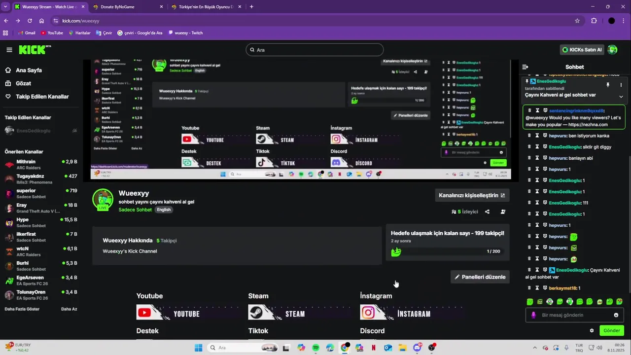Delete hepvurs 'ben istiyorum kanka' message via trash icon
The height and width of the screenshot is (355, 631).
pyautogui.click(x=529, y=136)
